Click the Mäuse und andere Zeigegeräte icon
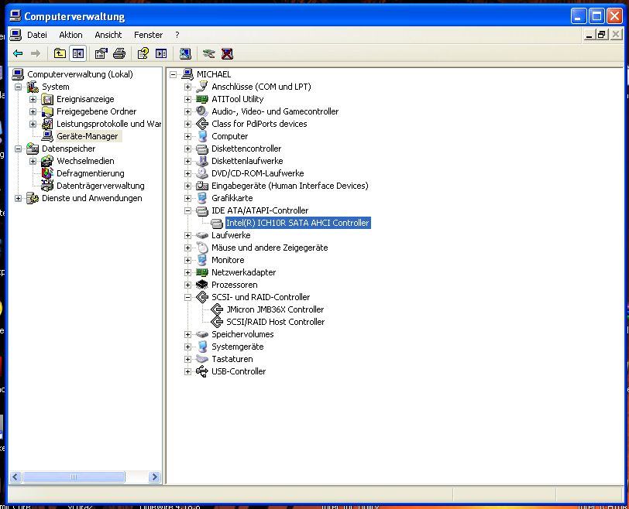Screen dimensions: 629x509 click(x=202, y=248)
